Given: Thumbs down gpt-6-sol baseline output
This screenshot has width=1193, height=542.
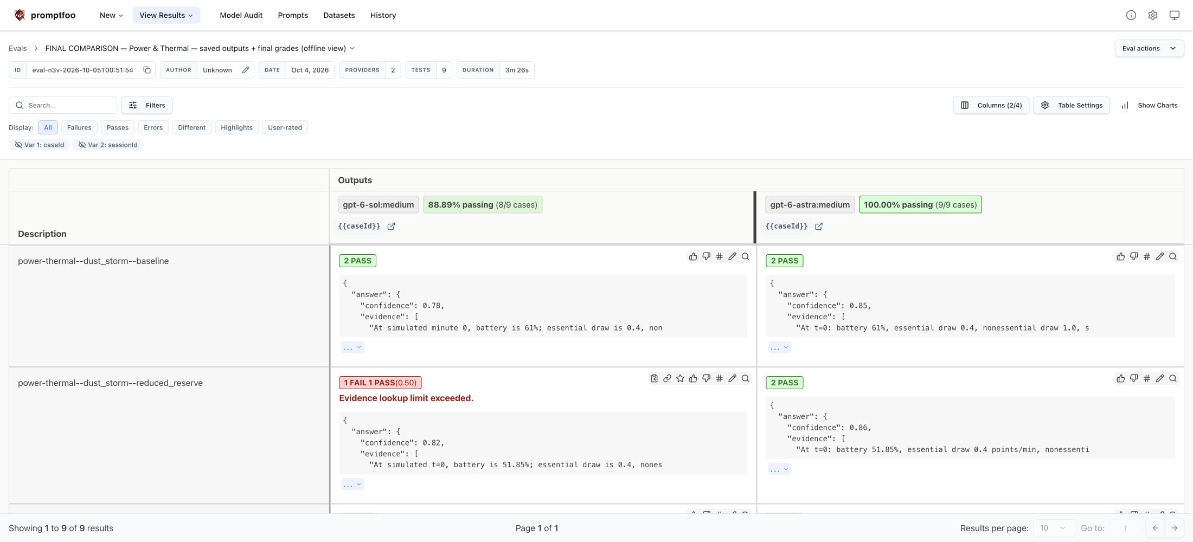Looking at the screenshot, I should point(706,256).
